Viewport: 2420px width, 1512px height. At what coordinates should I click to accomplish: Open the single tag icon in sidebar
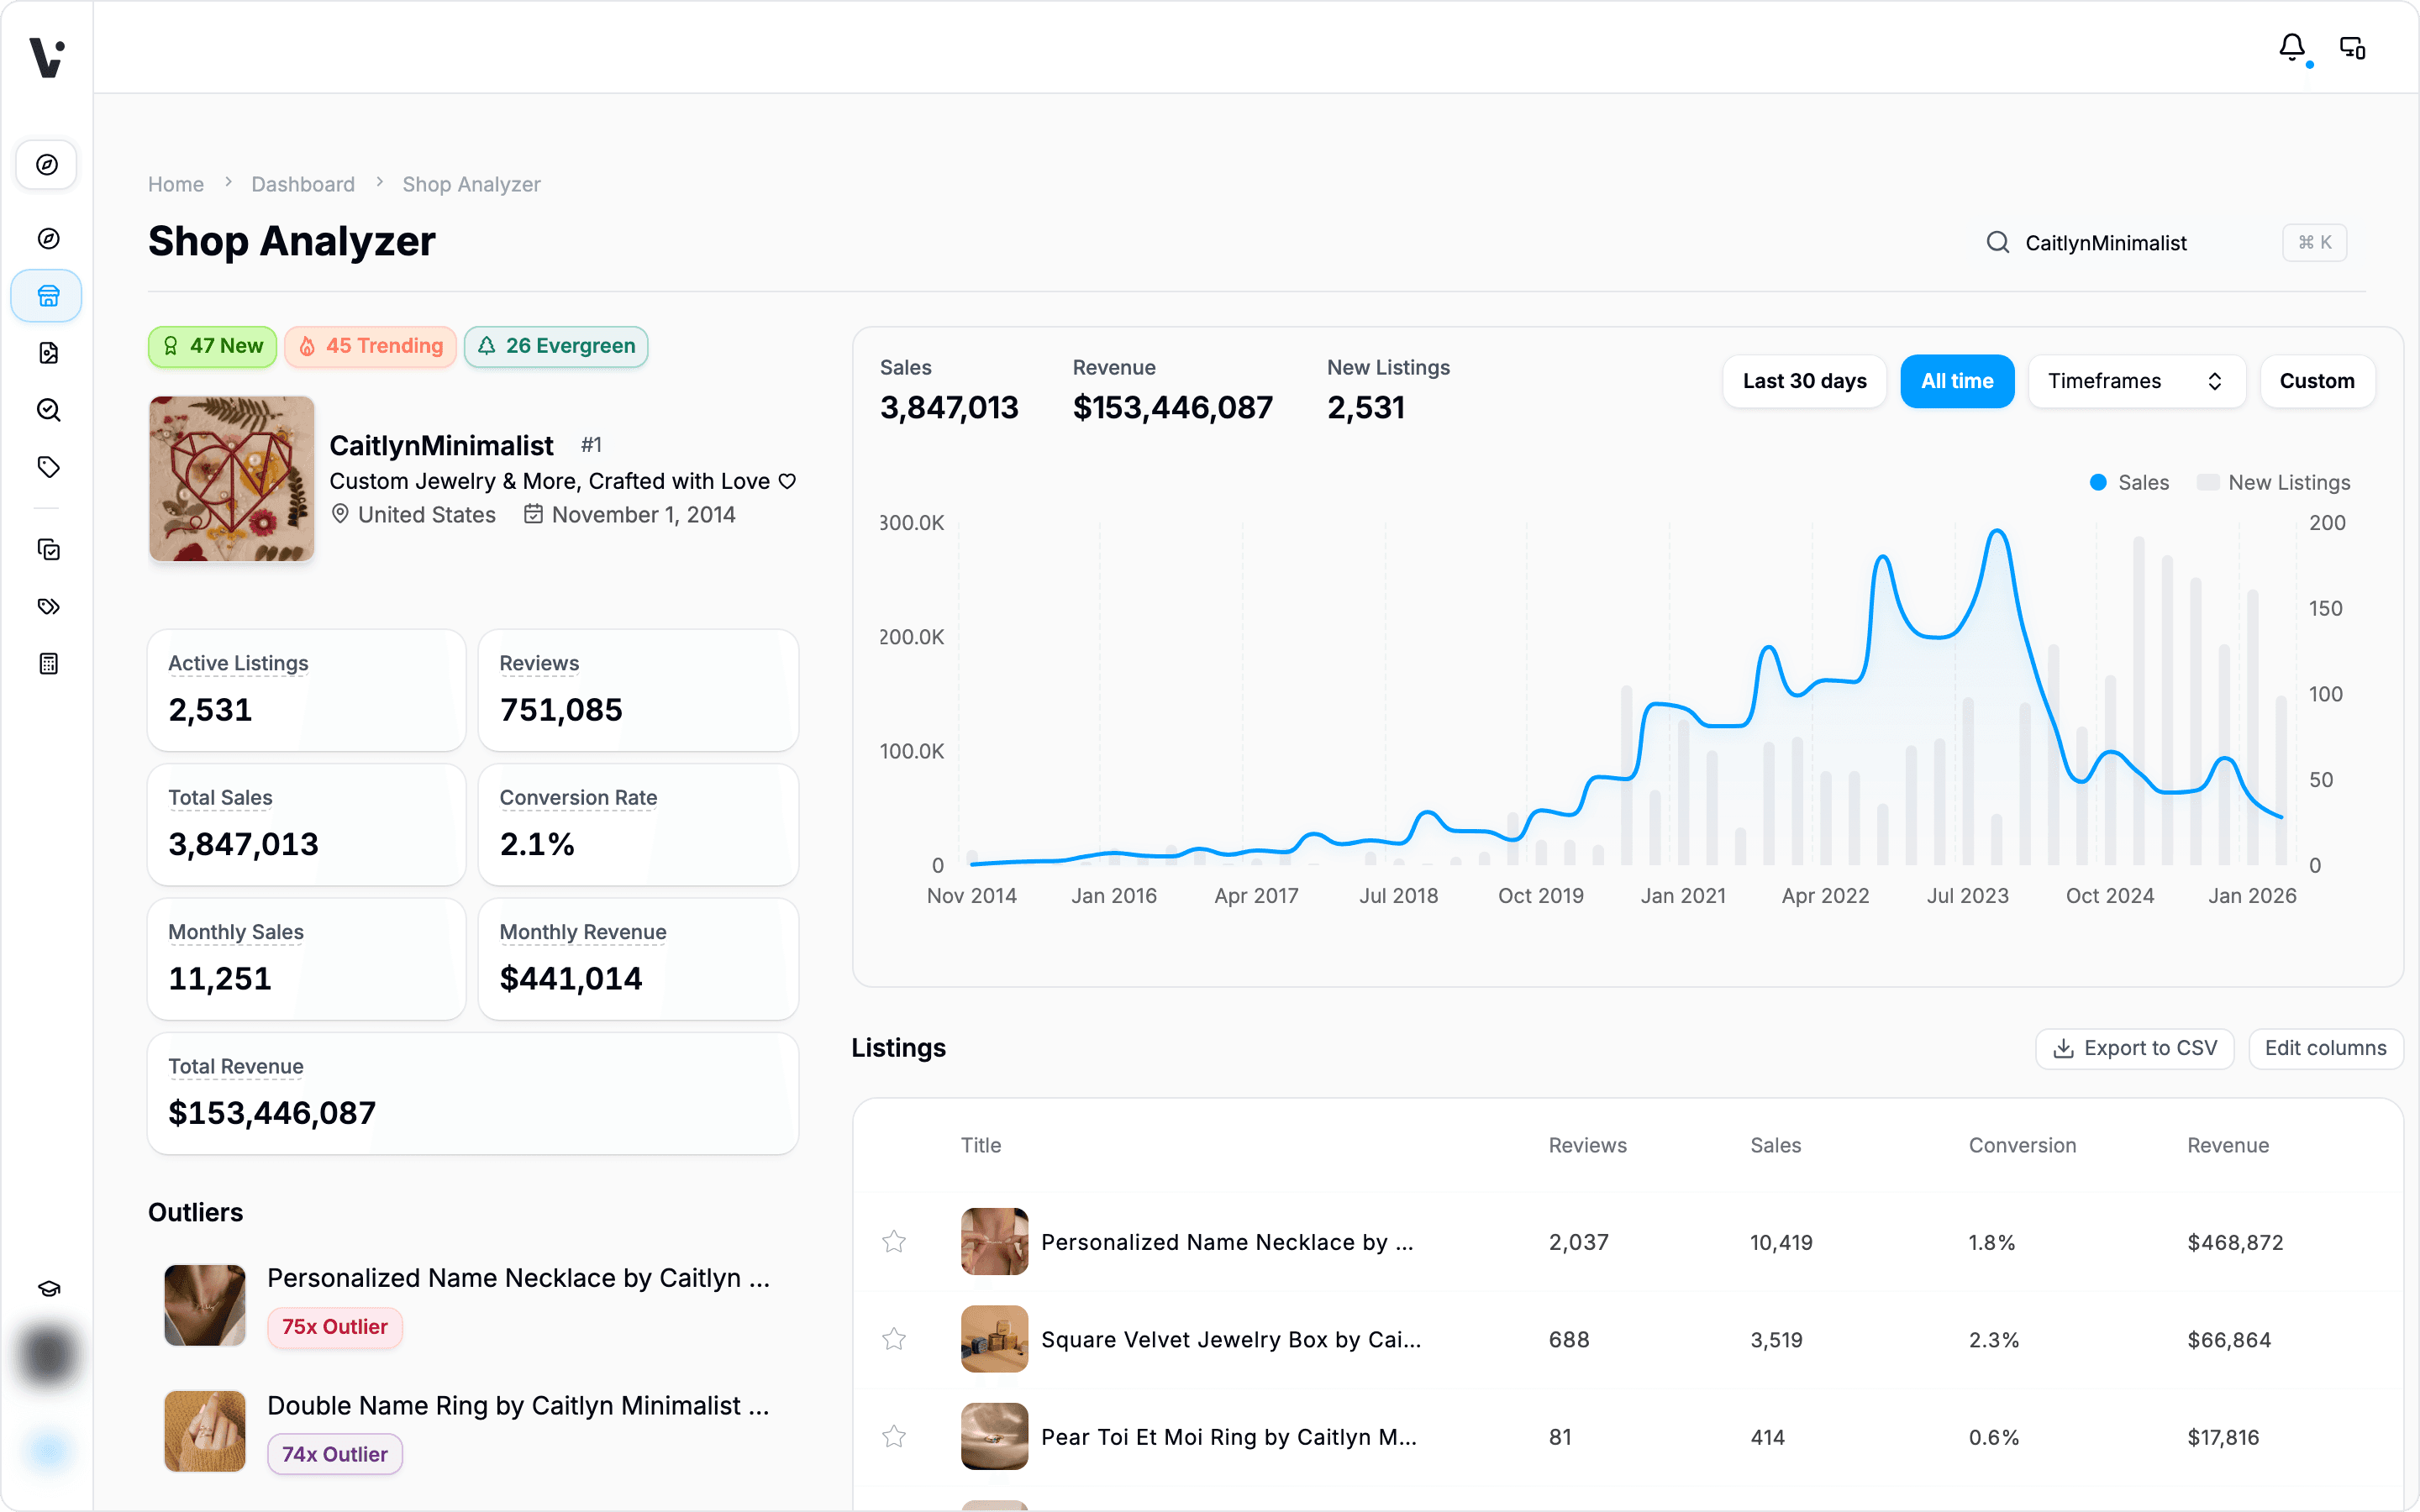[x=48, y=467]
